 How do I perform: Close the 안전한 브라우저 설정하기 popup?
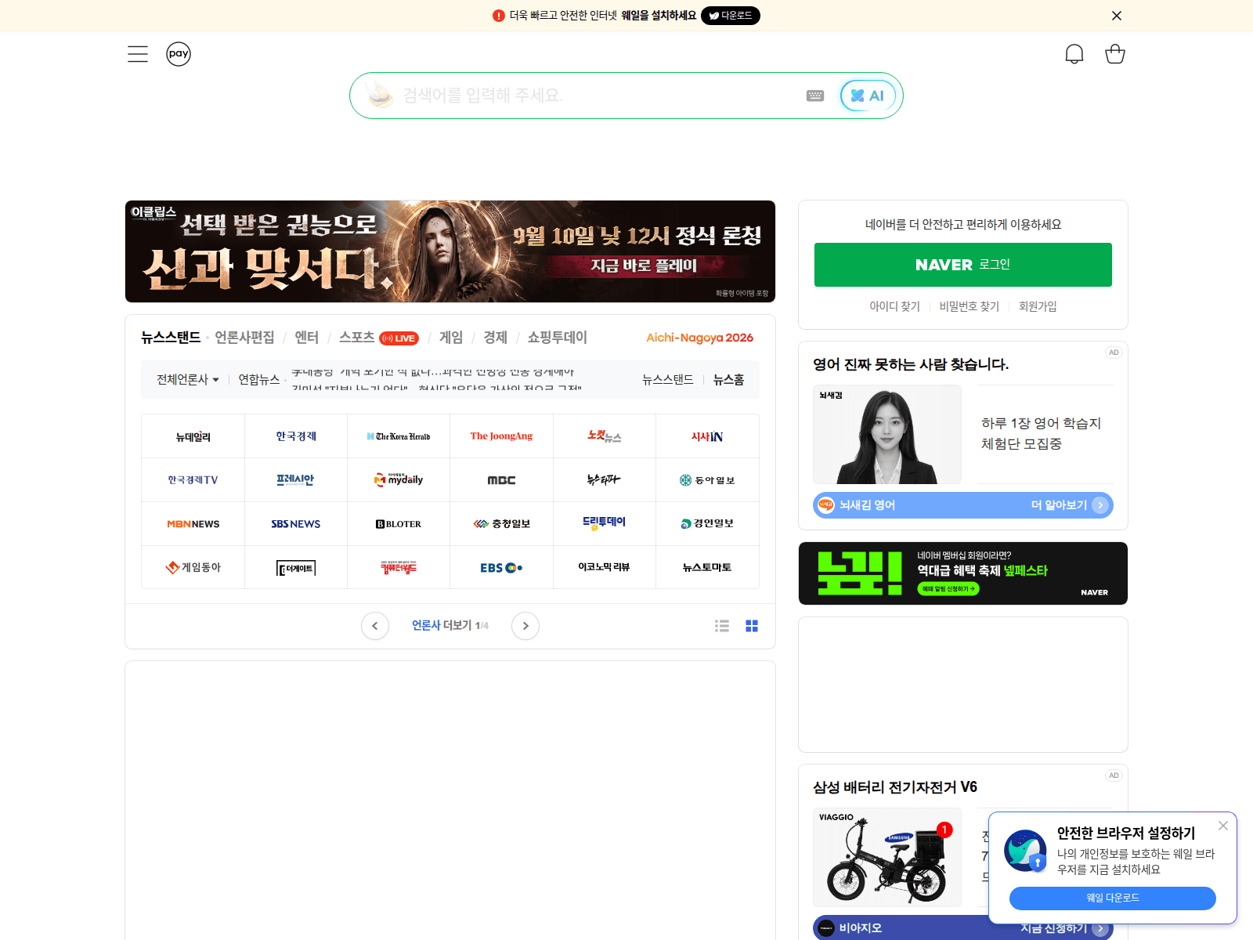tap(1223, 826)
